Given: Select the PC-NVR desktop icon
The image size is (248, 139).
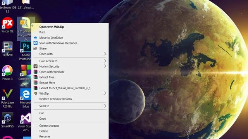Looking at the screenshot, I should pyautogui.click(x=7, y=49).
